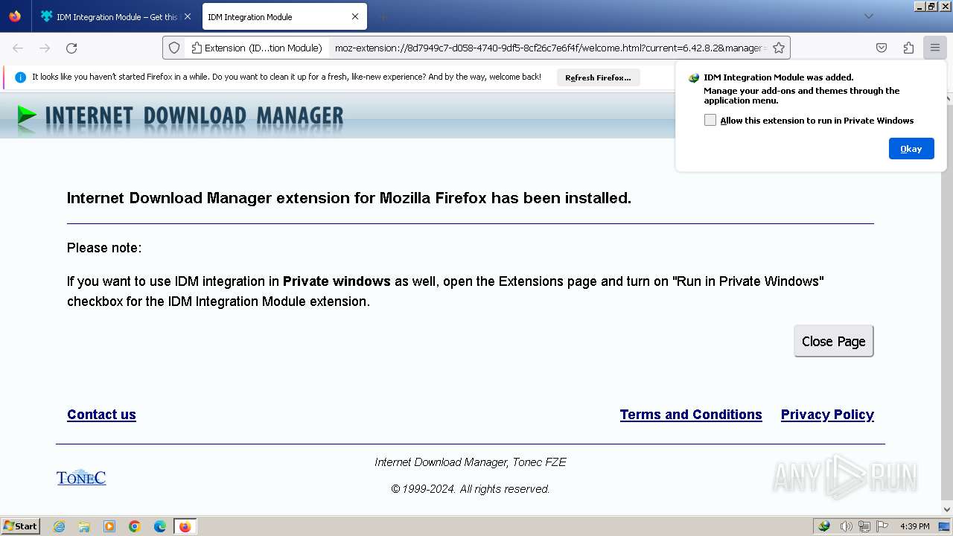
Task: Open the volume speaker tray icon
Action: click(x=846, y=526)
